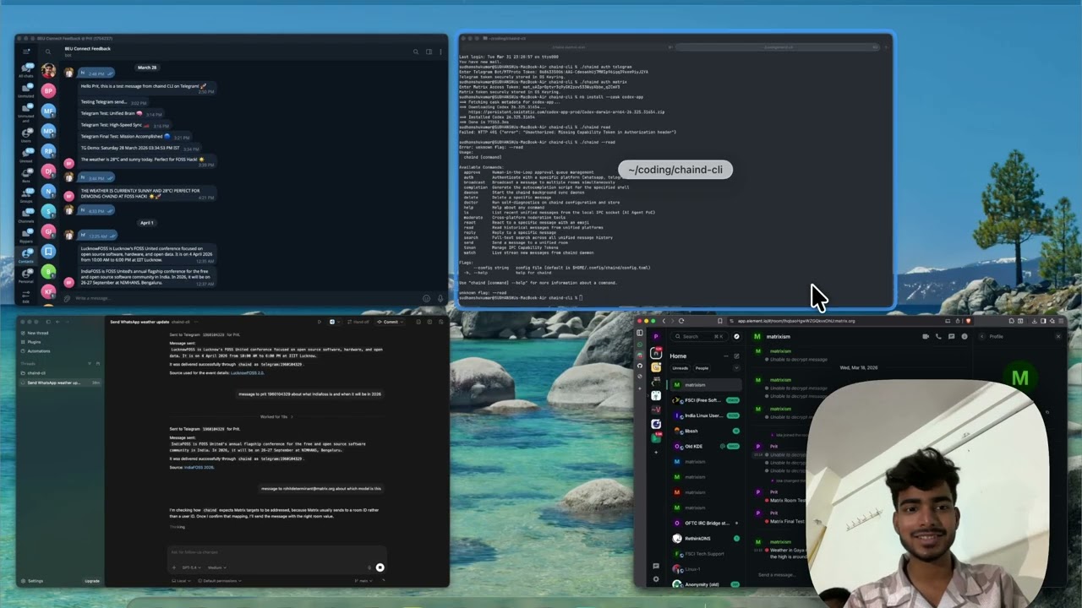Screen dimensions: 1082x608
Task: Open the Default permissions dropdown
Action: pos(218,581)
